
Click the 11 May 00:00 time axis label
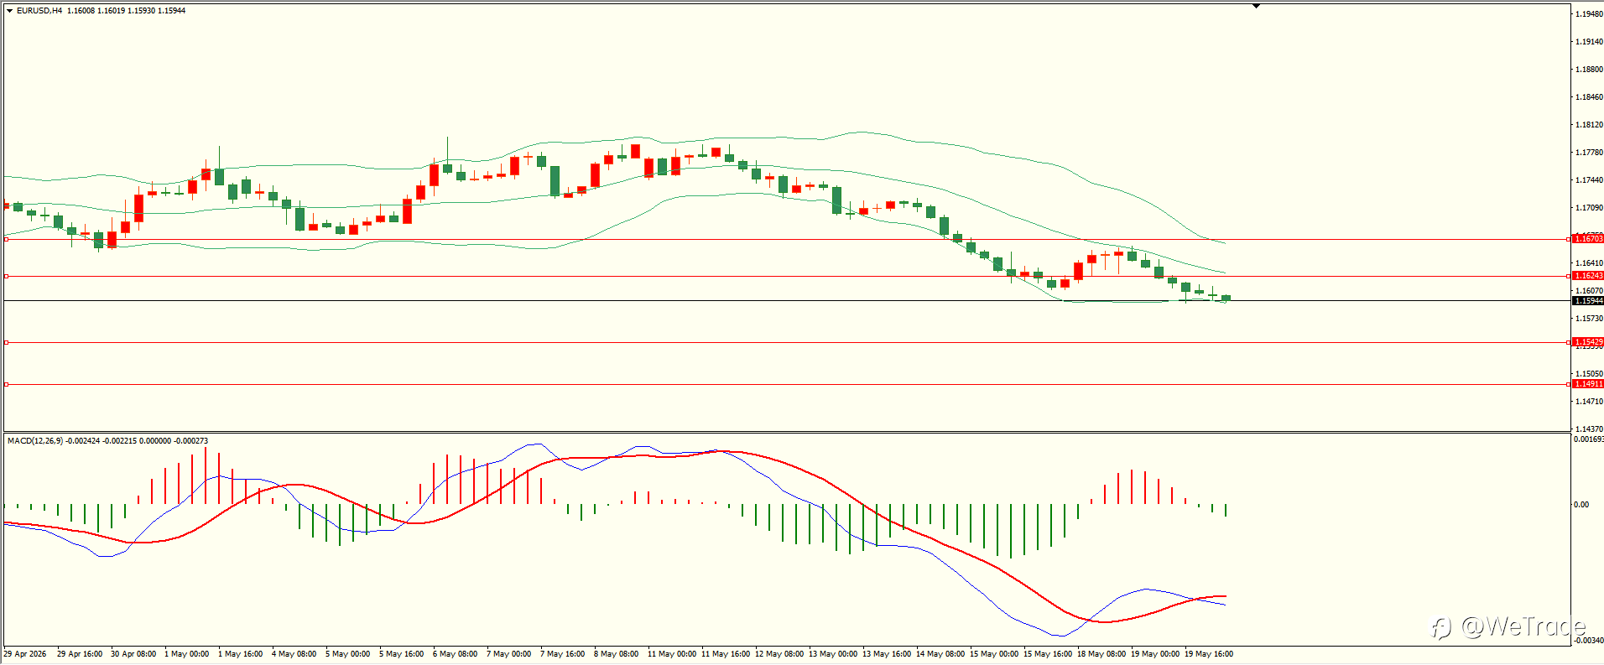pyautogui.click(x=672, y=653)
